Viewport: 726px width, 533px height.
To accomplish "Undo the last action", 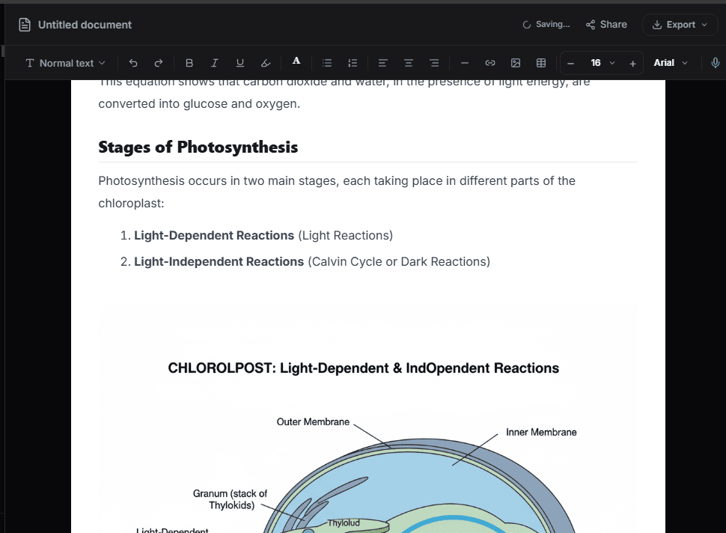I will (133, 63).
